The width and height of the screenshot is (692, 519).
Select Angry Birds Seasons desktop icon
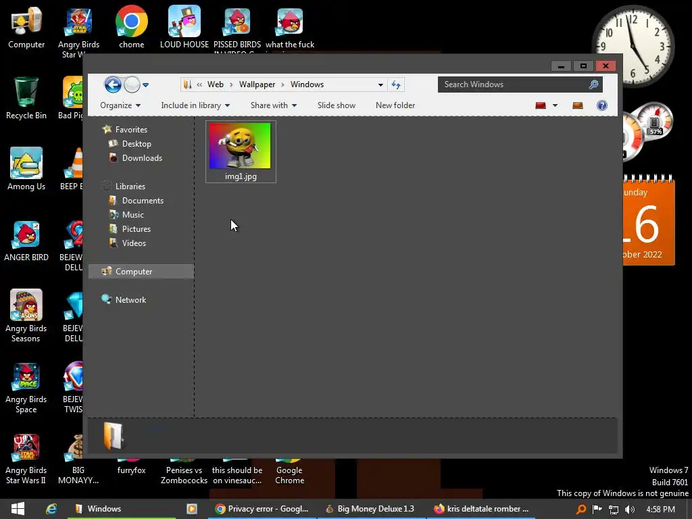[26, 316]
